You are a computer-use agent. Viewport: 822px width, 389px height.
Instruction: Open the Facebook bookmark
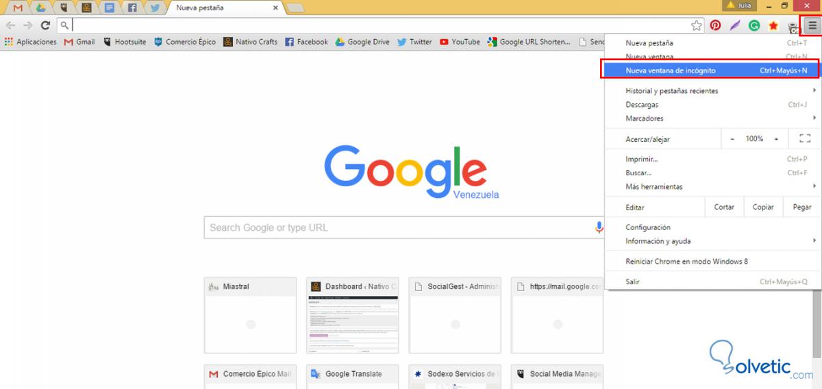(306, 42)
